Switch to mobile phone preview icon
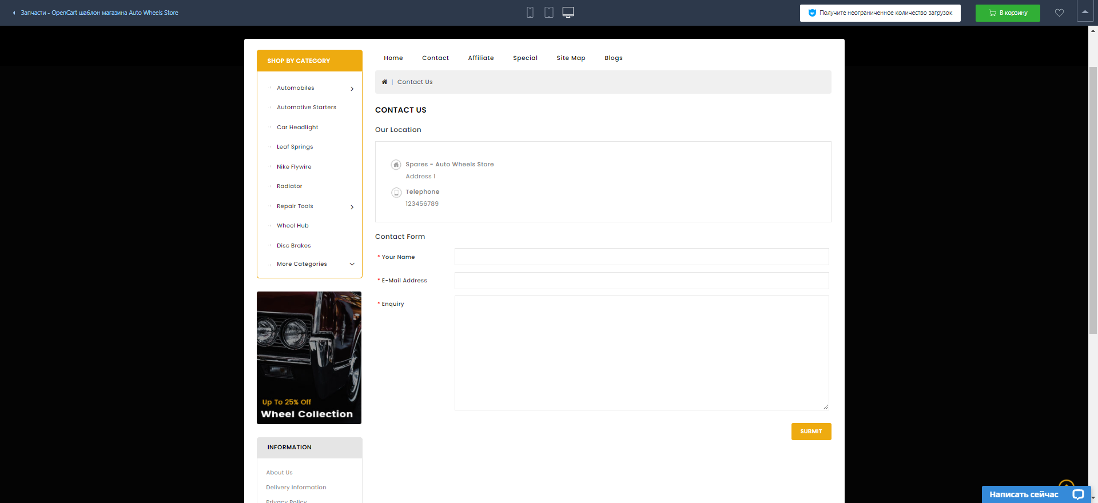This screenshot has width=1098, height=503. tap(530, 13)
